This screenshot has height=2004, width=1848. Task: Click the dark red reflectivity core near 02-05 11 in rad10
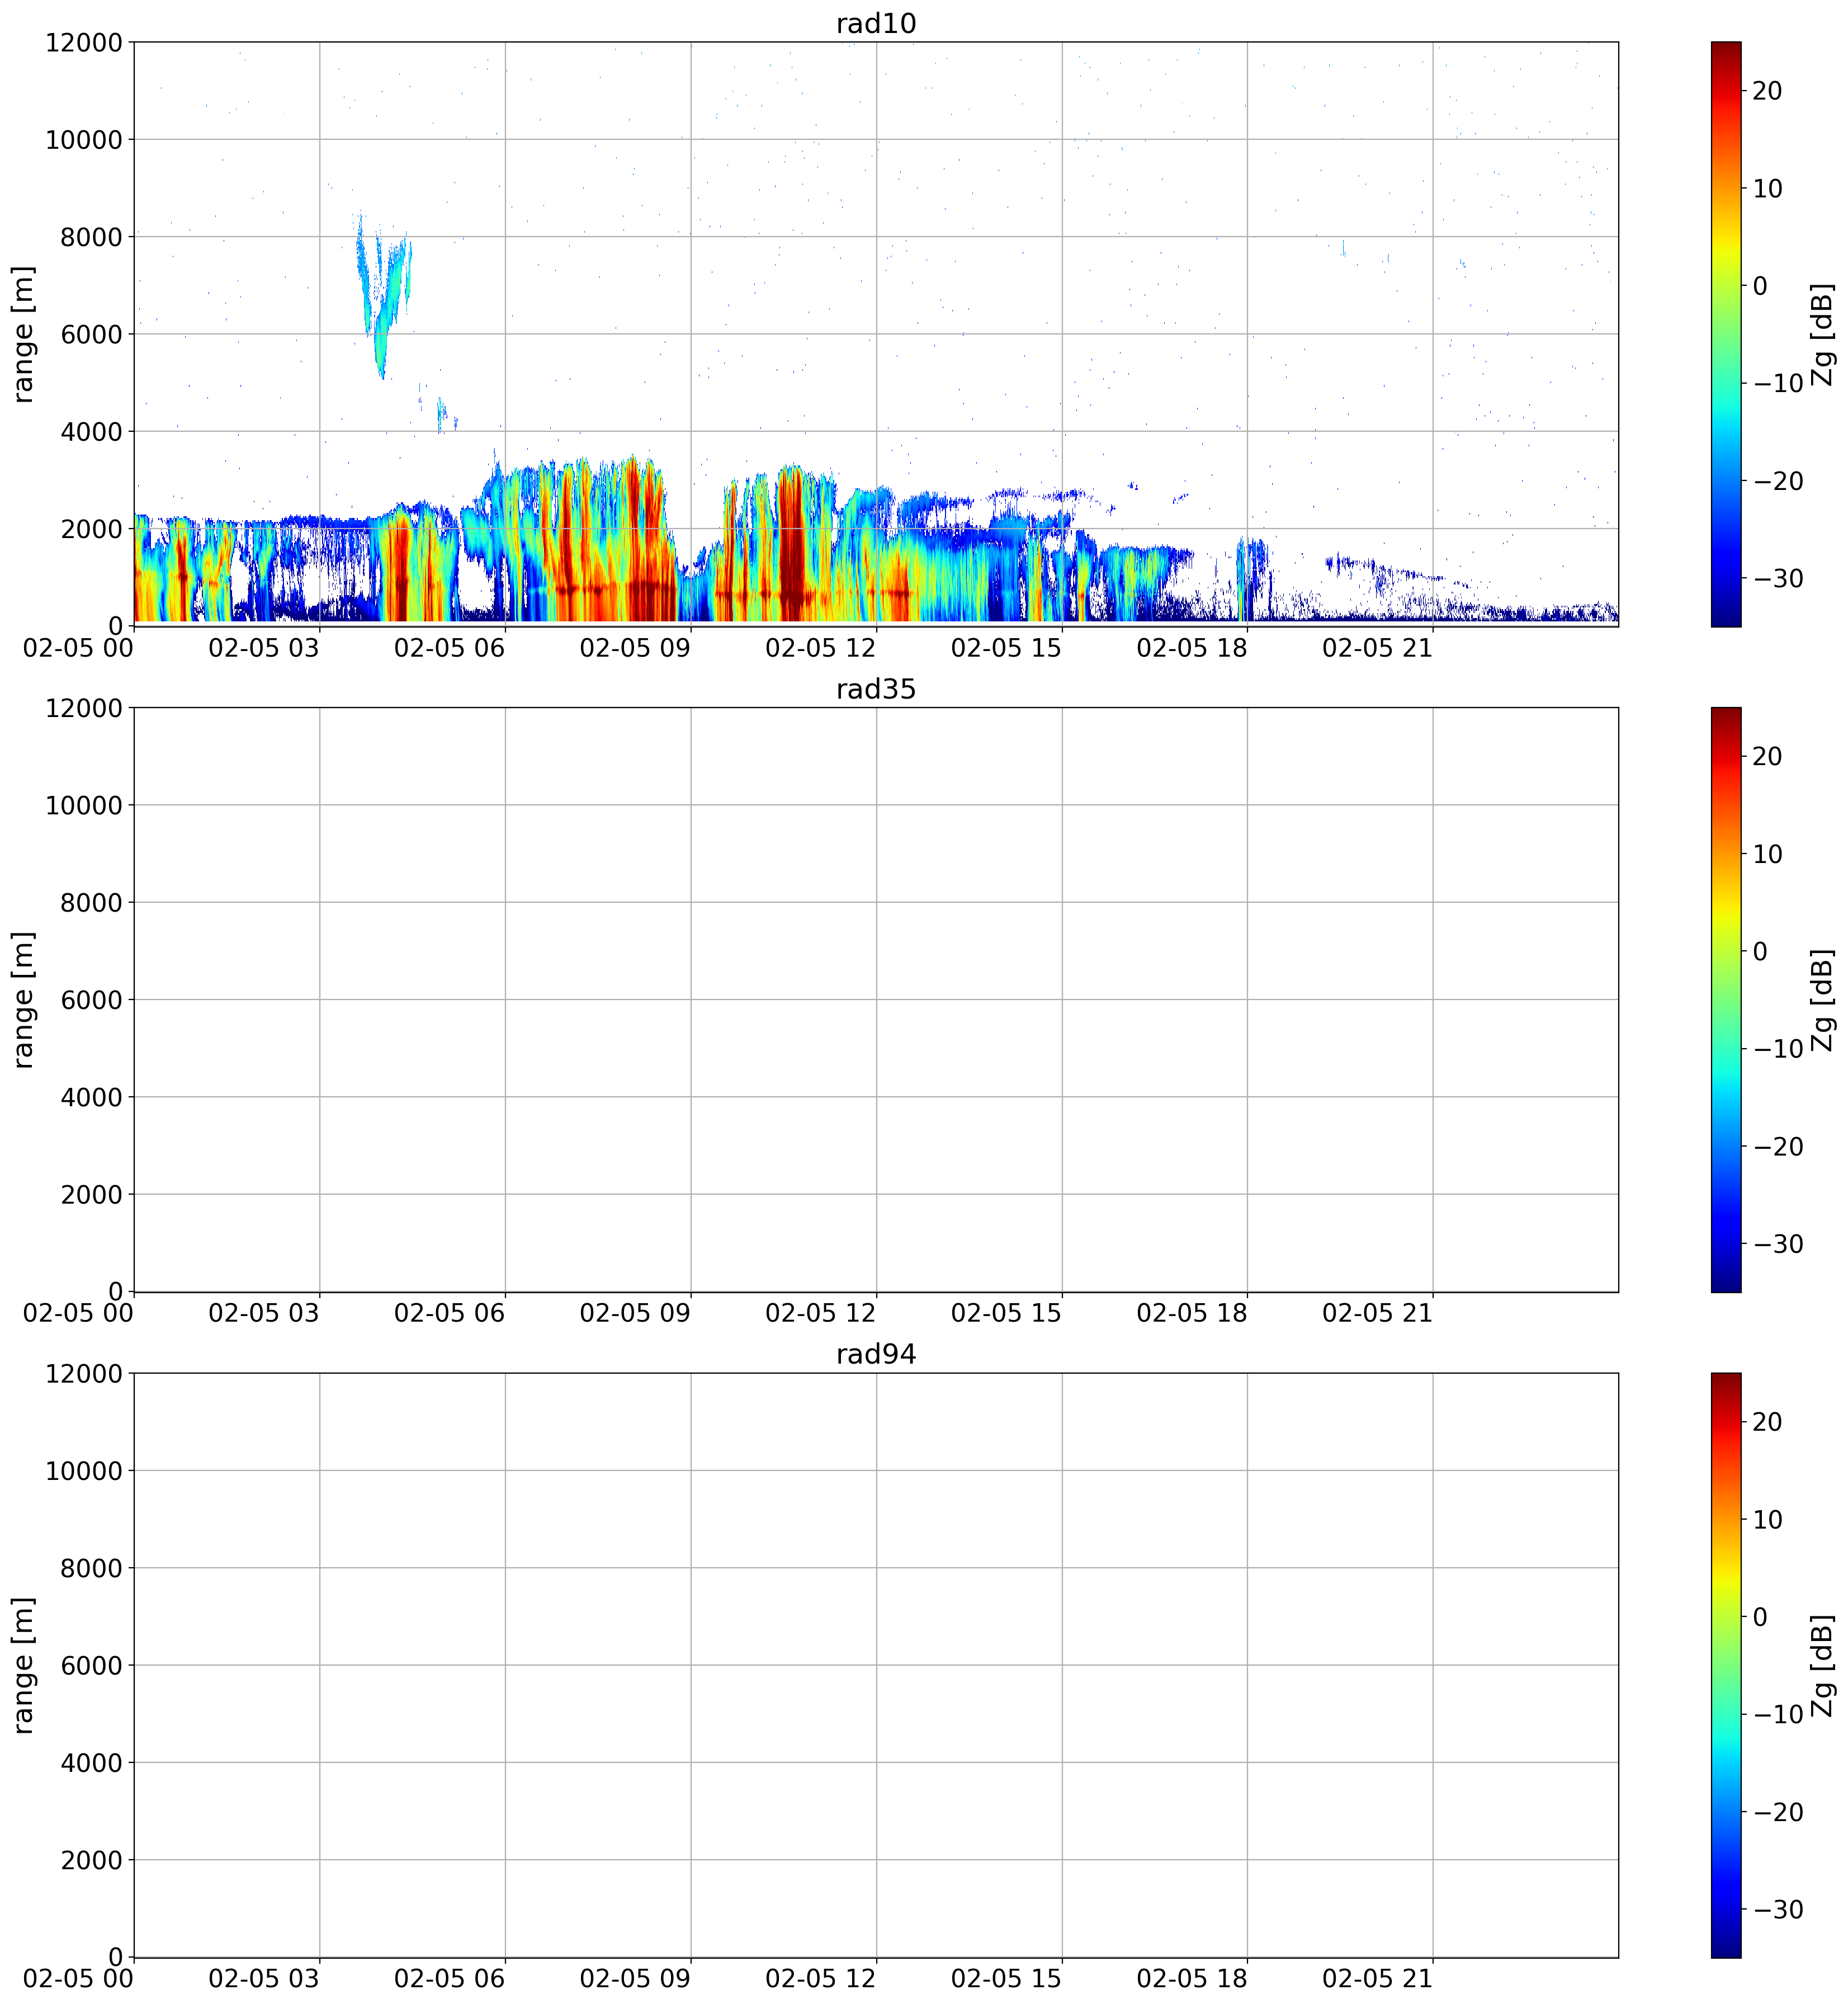point(792,545)
